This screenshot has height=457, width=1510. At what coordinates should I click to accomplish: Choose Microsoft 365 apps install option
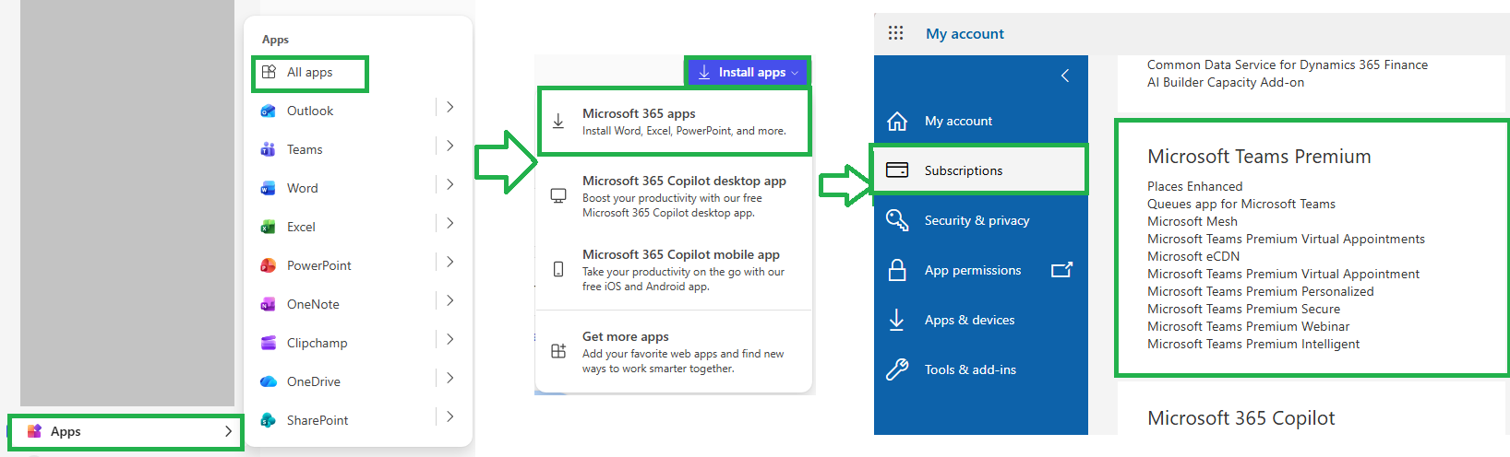674,122
